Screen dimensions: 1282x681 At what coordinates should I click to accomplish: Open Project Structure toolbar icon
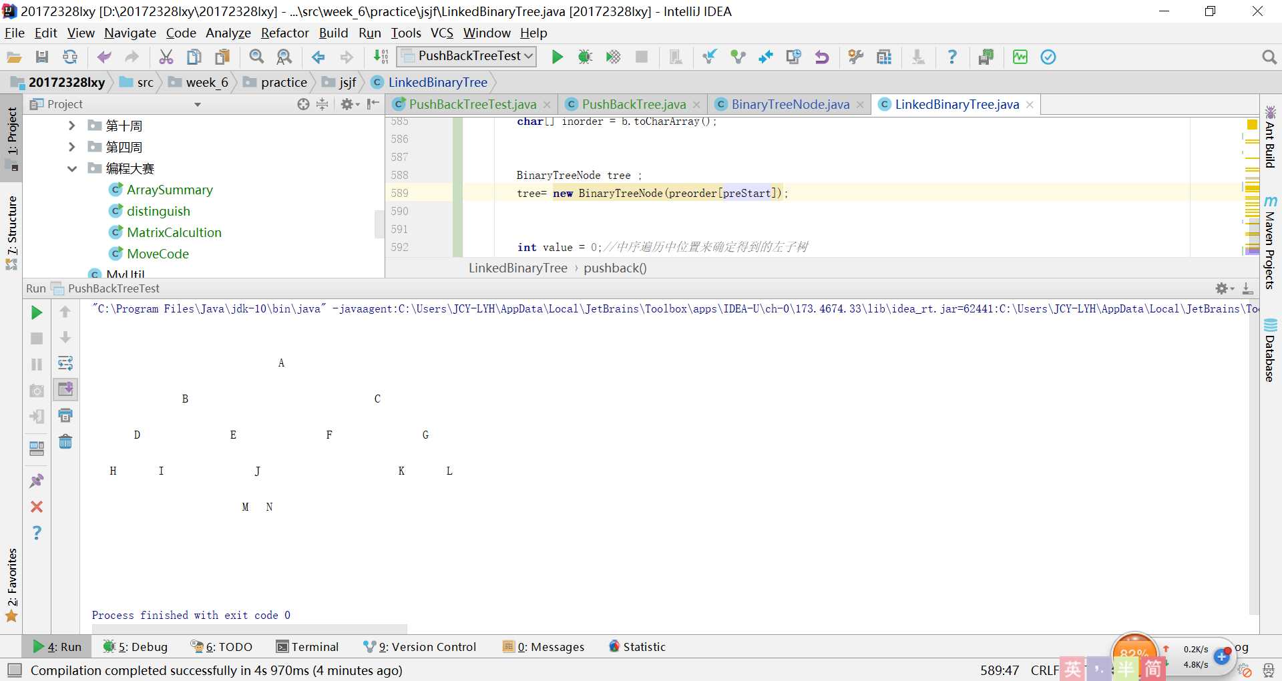(885, 57)
